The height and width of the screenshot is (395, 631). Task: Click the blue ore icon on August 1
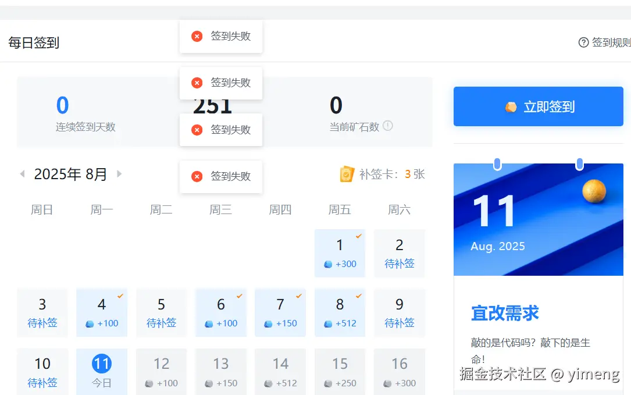tap(327, 264)
